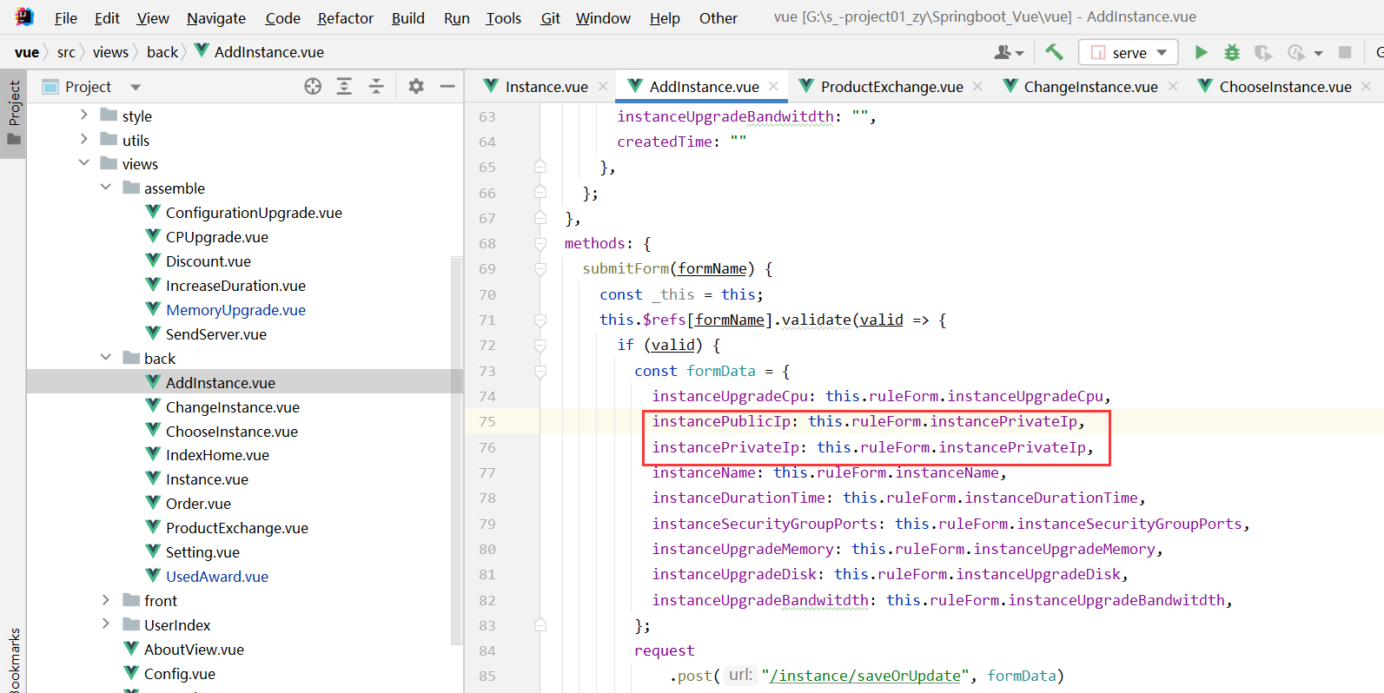Open ConfigurationUpgrade.vue in the project tree
Image resolution: width=1384 pixels, height=693 pixels.
click(x=254, y=213)
